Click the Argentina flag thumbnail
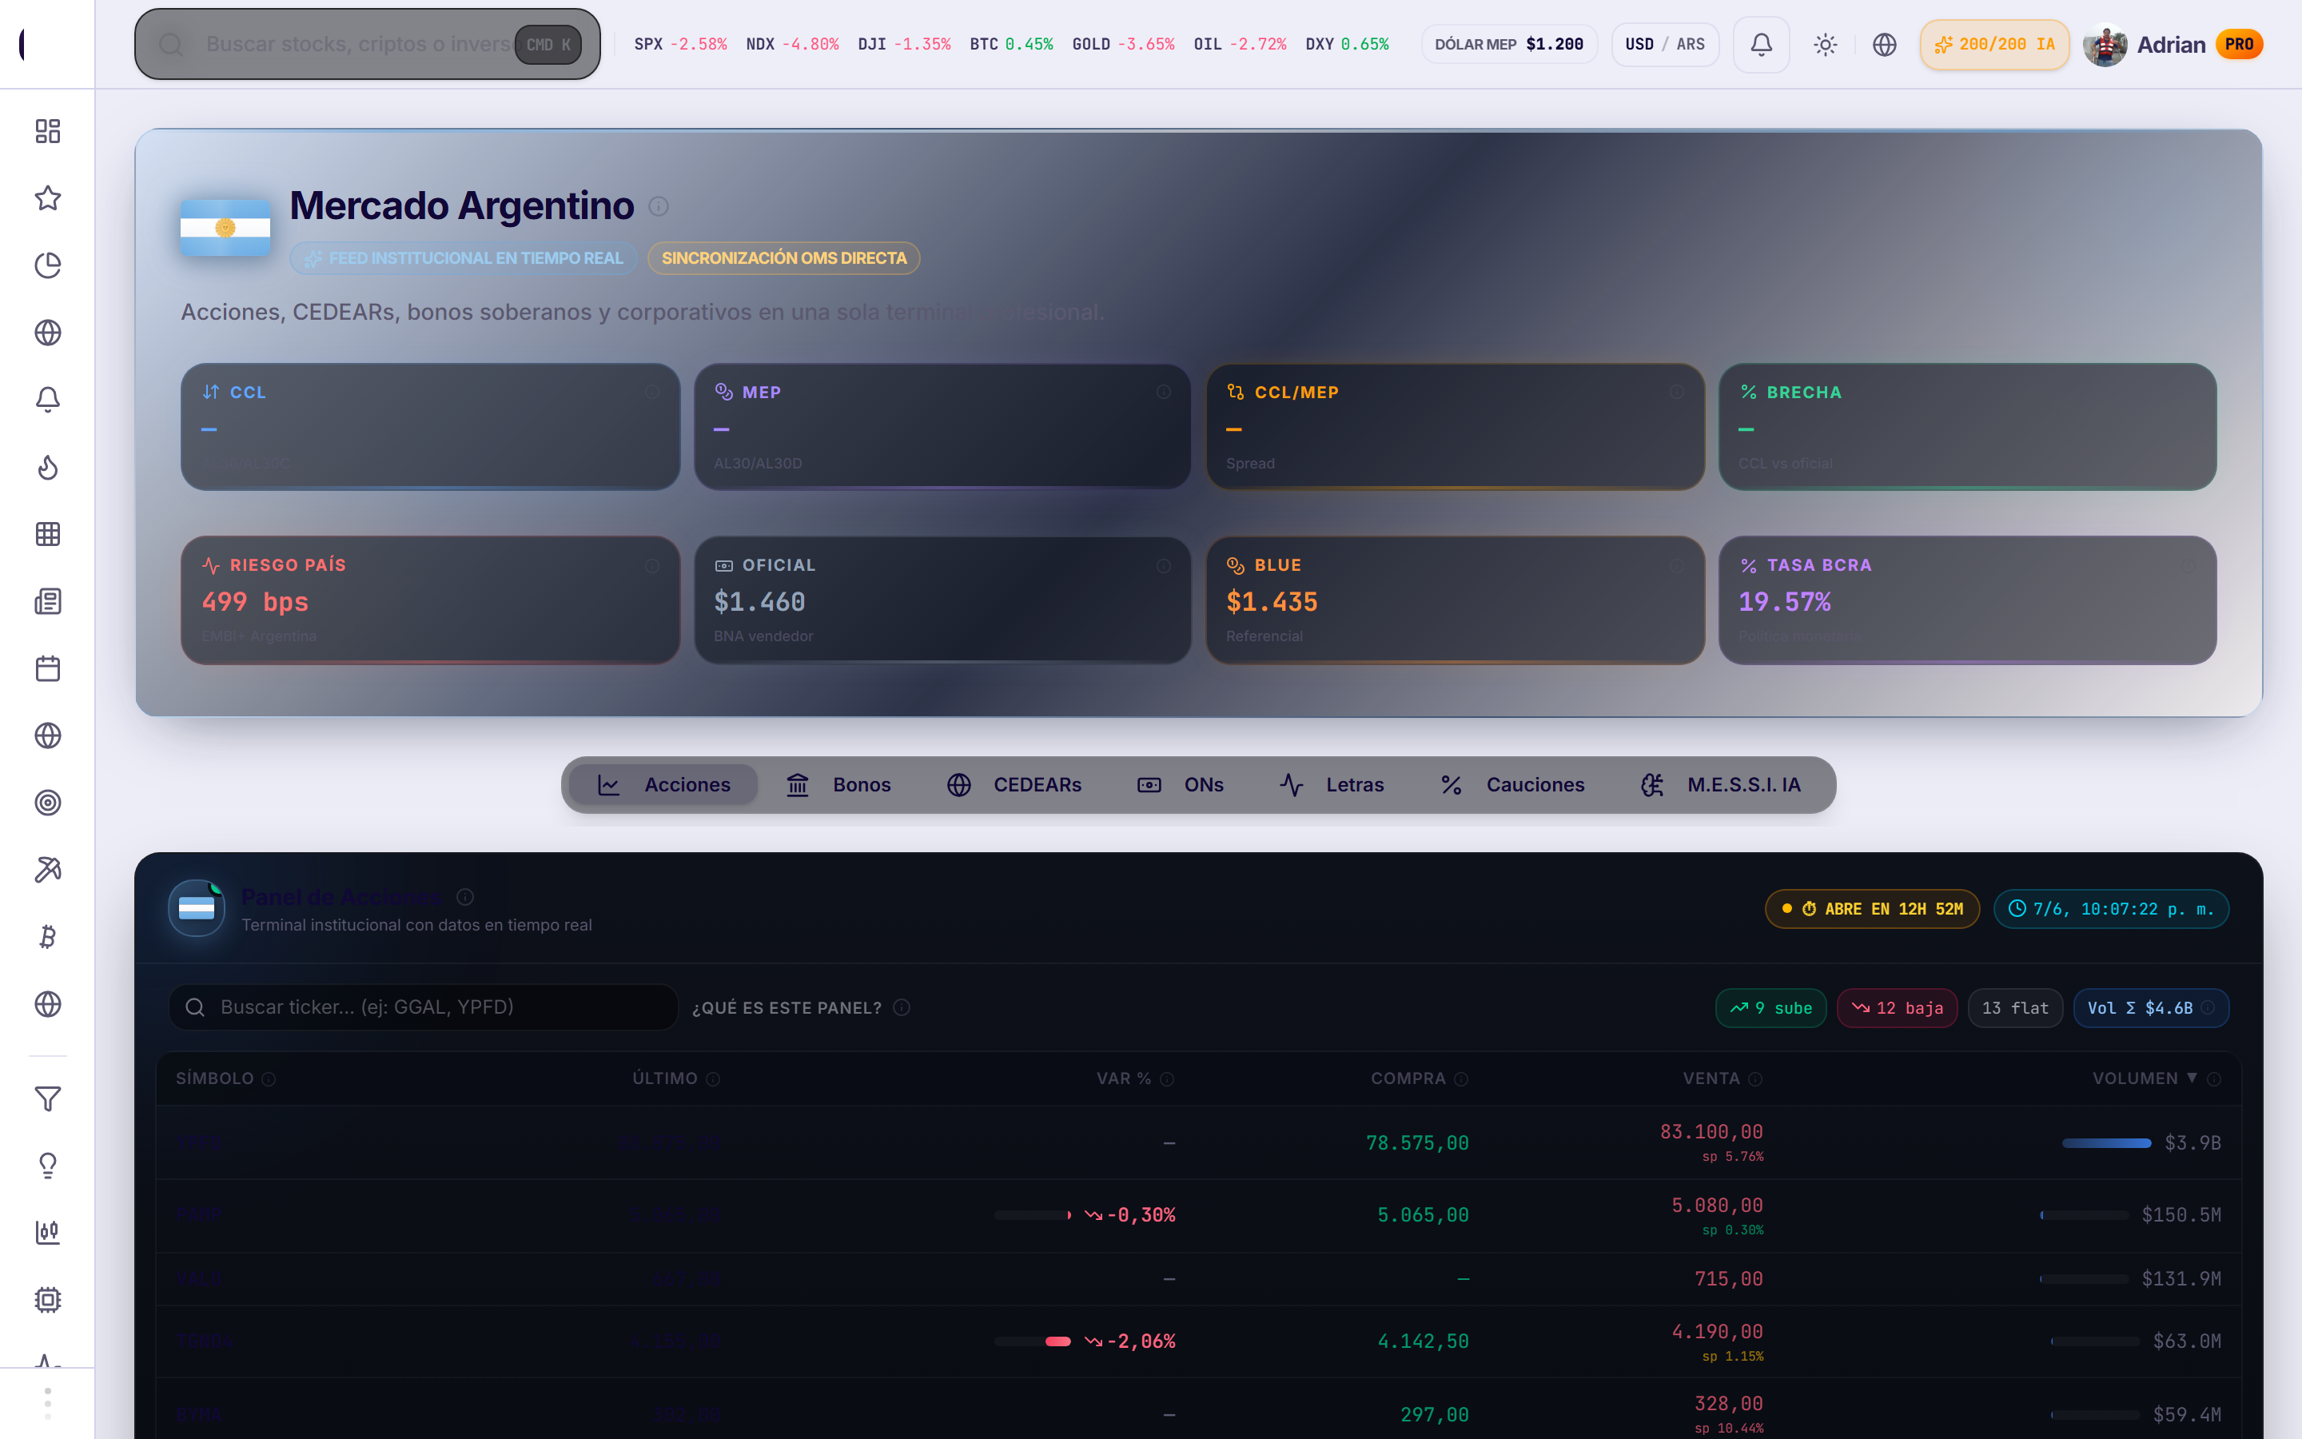 coord(225,228)
